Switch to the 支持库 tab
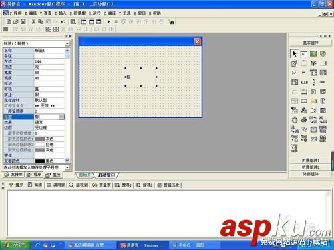The width and height of the screenshot is (334, 250). (14, 175)
